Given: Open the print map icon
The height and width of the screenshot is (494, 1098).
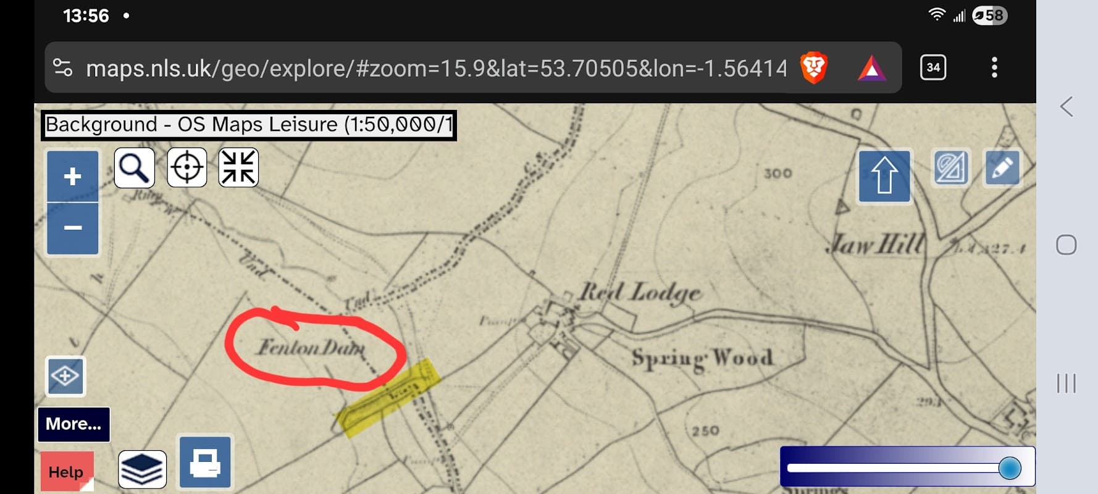Looking at the screenshot, I should point(205,463).
